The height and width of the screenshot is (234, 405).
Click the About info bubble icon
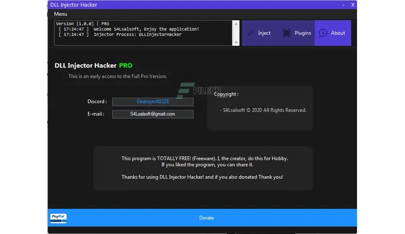pyautogui.click(x=323, y=33)
